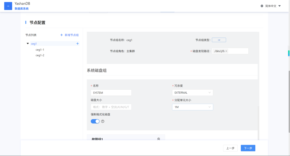Open the 简体中文 language menu
Image resolution: width=290 pixels, height=156 pixels.
click(273, 6)
